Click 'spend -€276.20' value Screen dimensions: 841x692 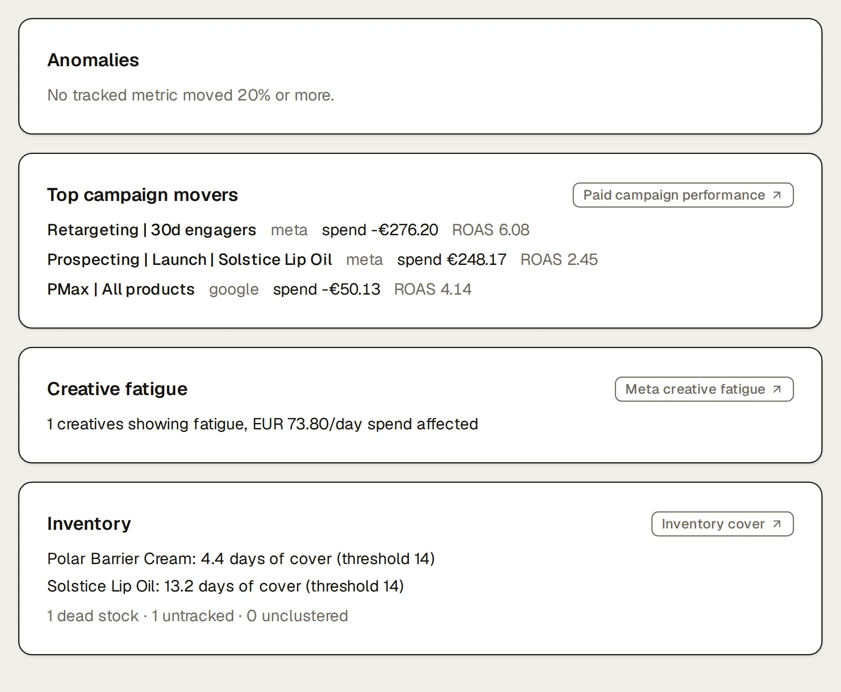point(380,230)
